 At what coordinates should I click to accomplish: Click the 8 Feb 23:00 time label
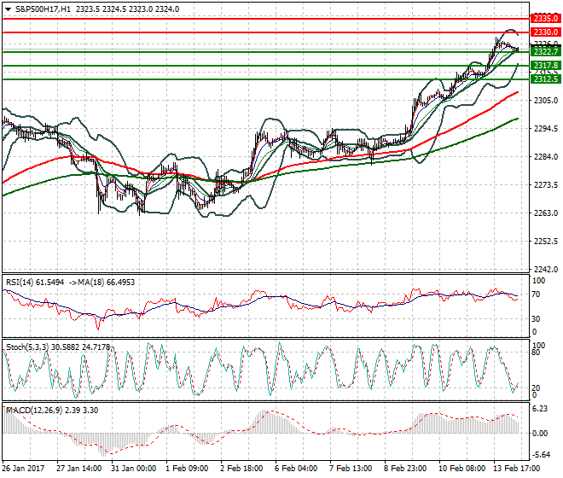(x=405, y=469)
